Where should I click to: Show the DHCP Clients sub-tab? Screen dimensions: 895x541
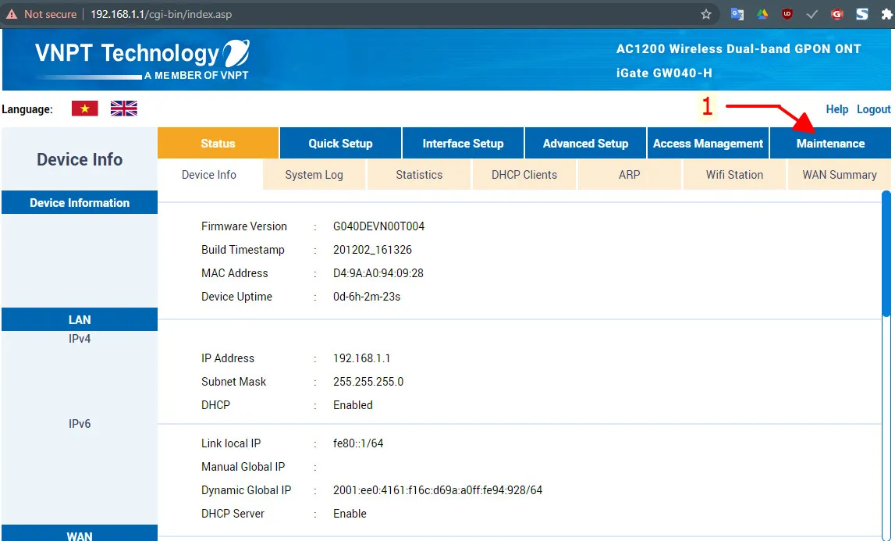[524, 175]
